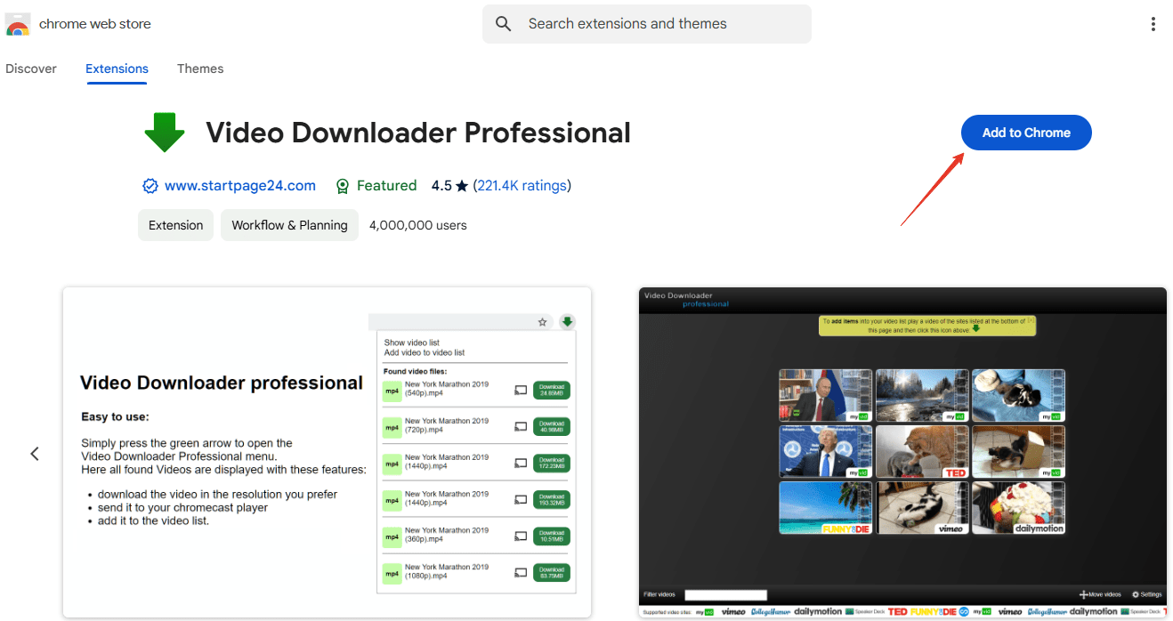Open the Easy to use screenshot thumbnail
Screen dimensions: 1173x621
(327, 452)
